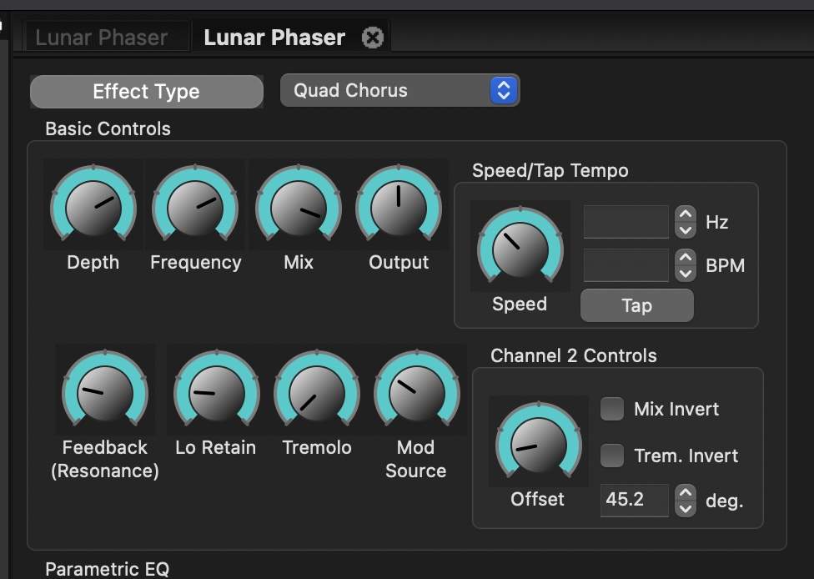Increase the Offset degrees with up arrow
Viewport: 814px width, 579px height.
[x=686, y=492]
